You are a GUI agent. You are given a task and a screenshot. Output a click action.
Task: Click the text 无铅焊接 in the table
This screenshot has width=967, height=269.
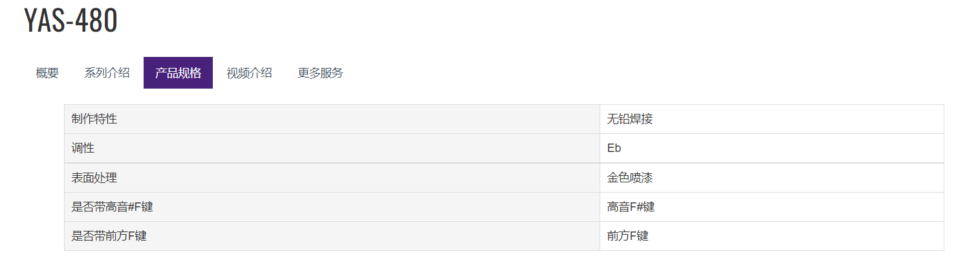(630, 119)
